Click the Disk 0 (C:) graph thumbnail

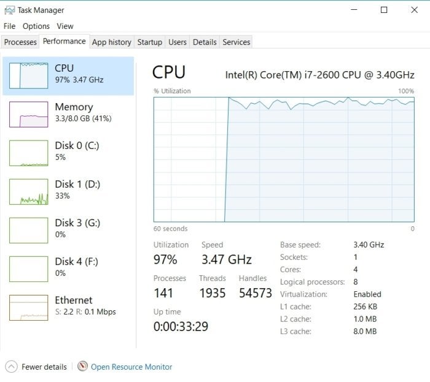tap(28, 153)
